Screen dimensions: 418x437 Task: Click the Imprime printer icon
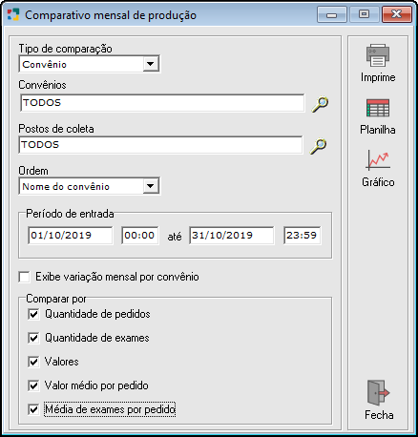click(x=378, y=55)
